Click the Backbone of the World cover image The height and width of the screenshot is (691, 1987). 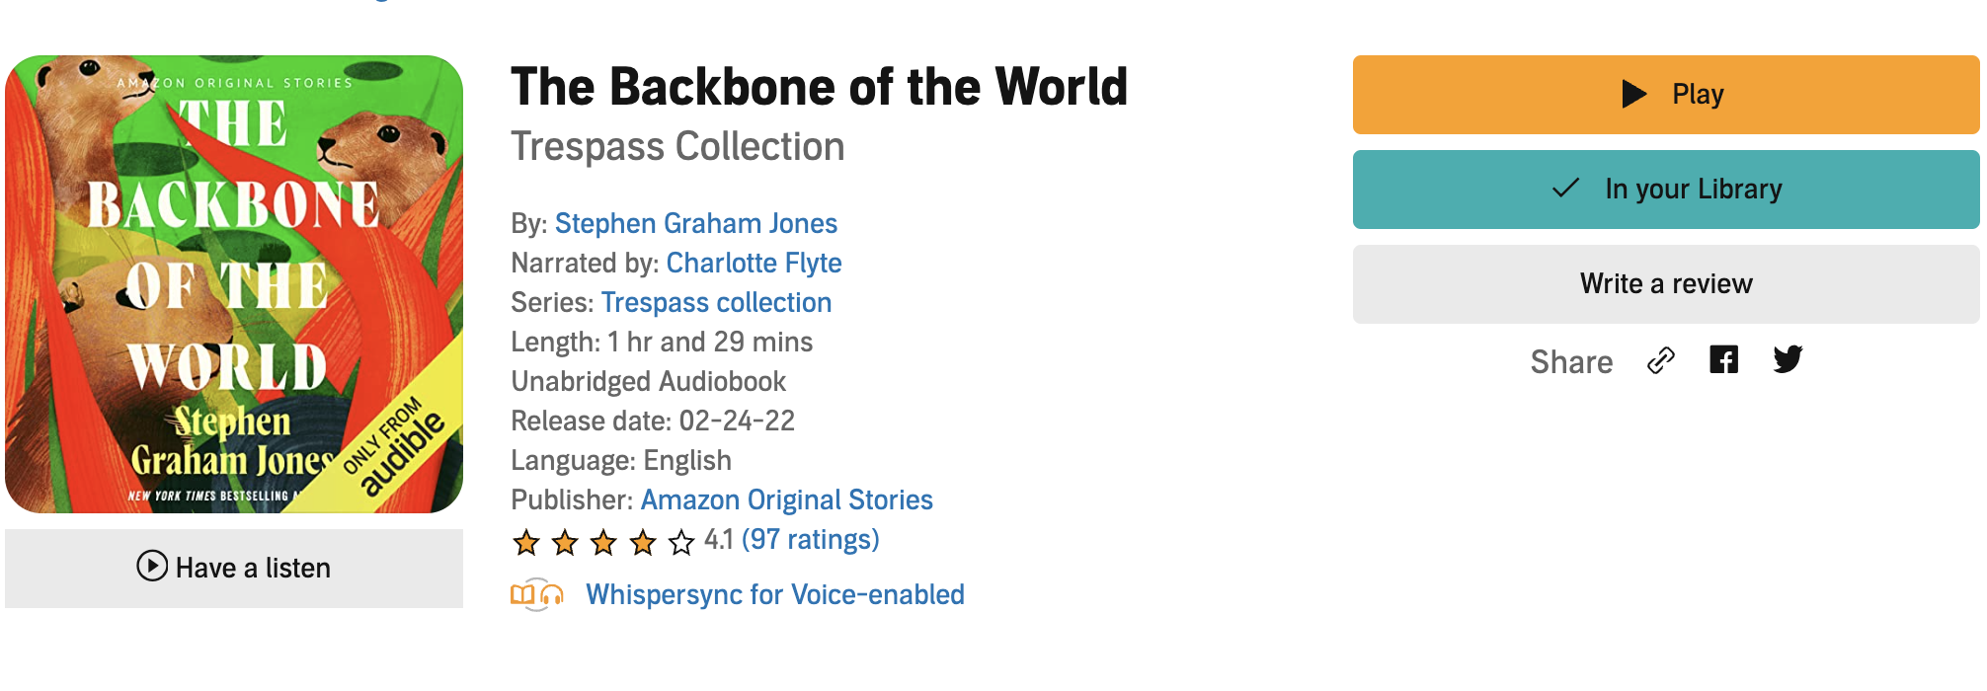pos(234,284)
